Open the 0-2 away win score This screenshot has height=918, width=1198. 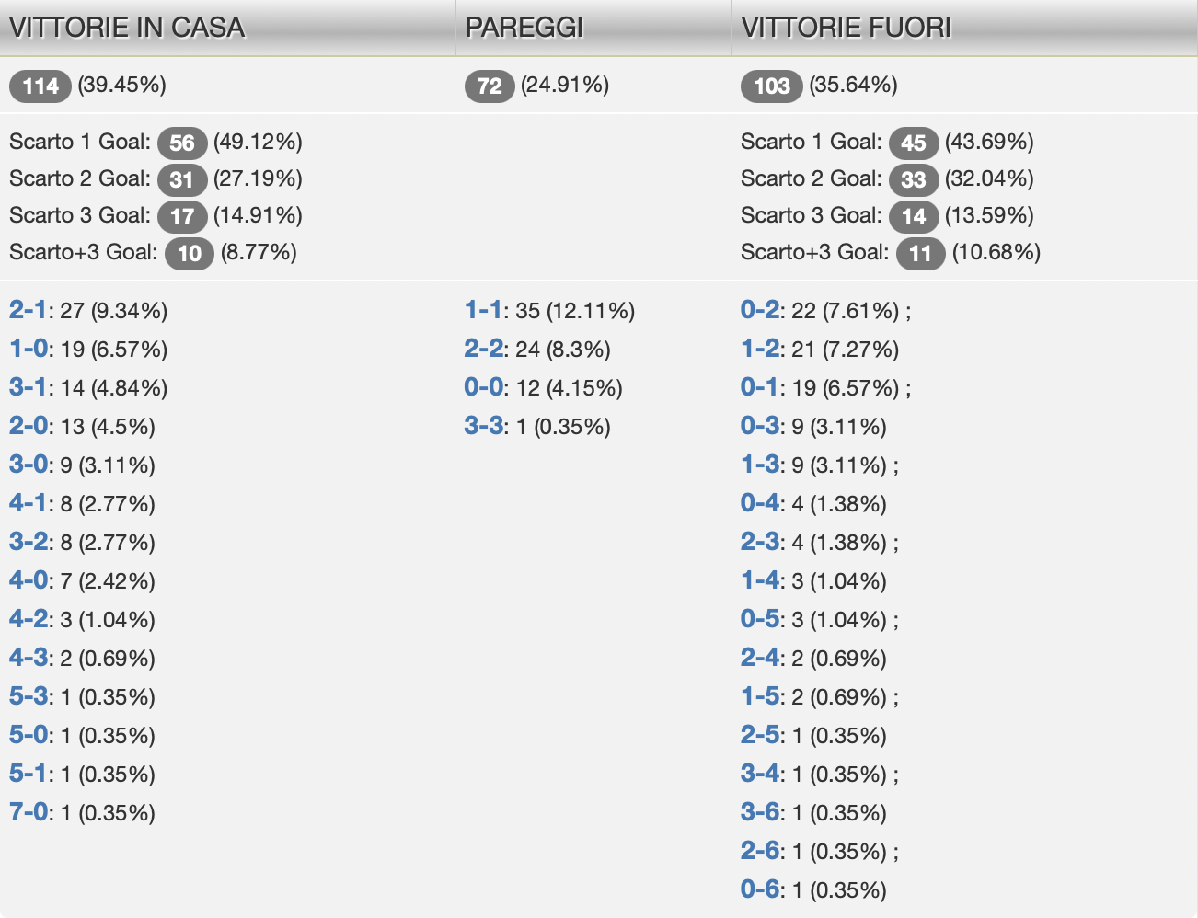pyautogui.click(x=759, y=310)
